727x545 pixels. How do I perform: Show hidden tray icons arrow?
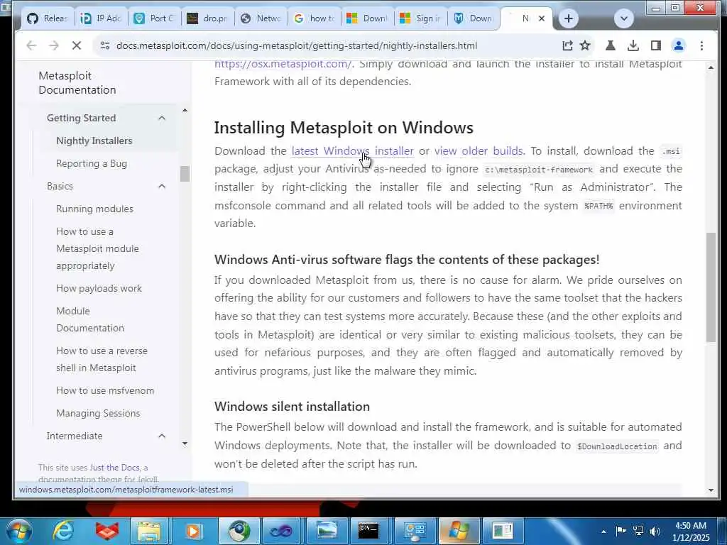[x=603, y=532]
